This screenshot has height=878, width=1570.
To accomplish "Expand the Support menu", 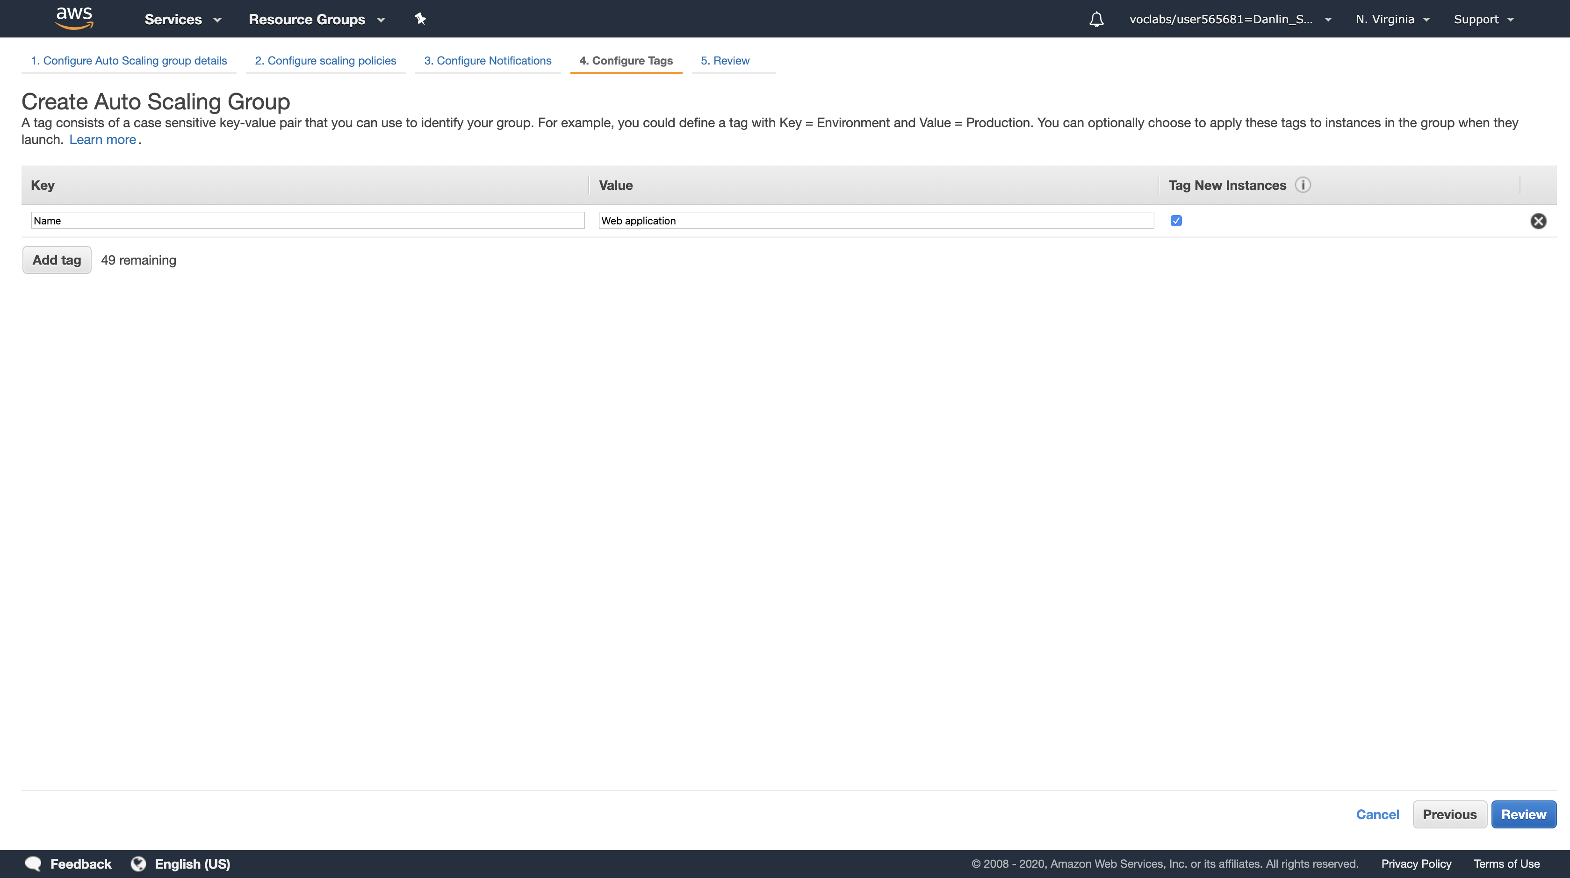I will pos(1483,20).
